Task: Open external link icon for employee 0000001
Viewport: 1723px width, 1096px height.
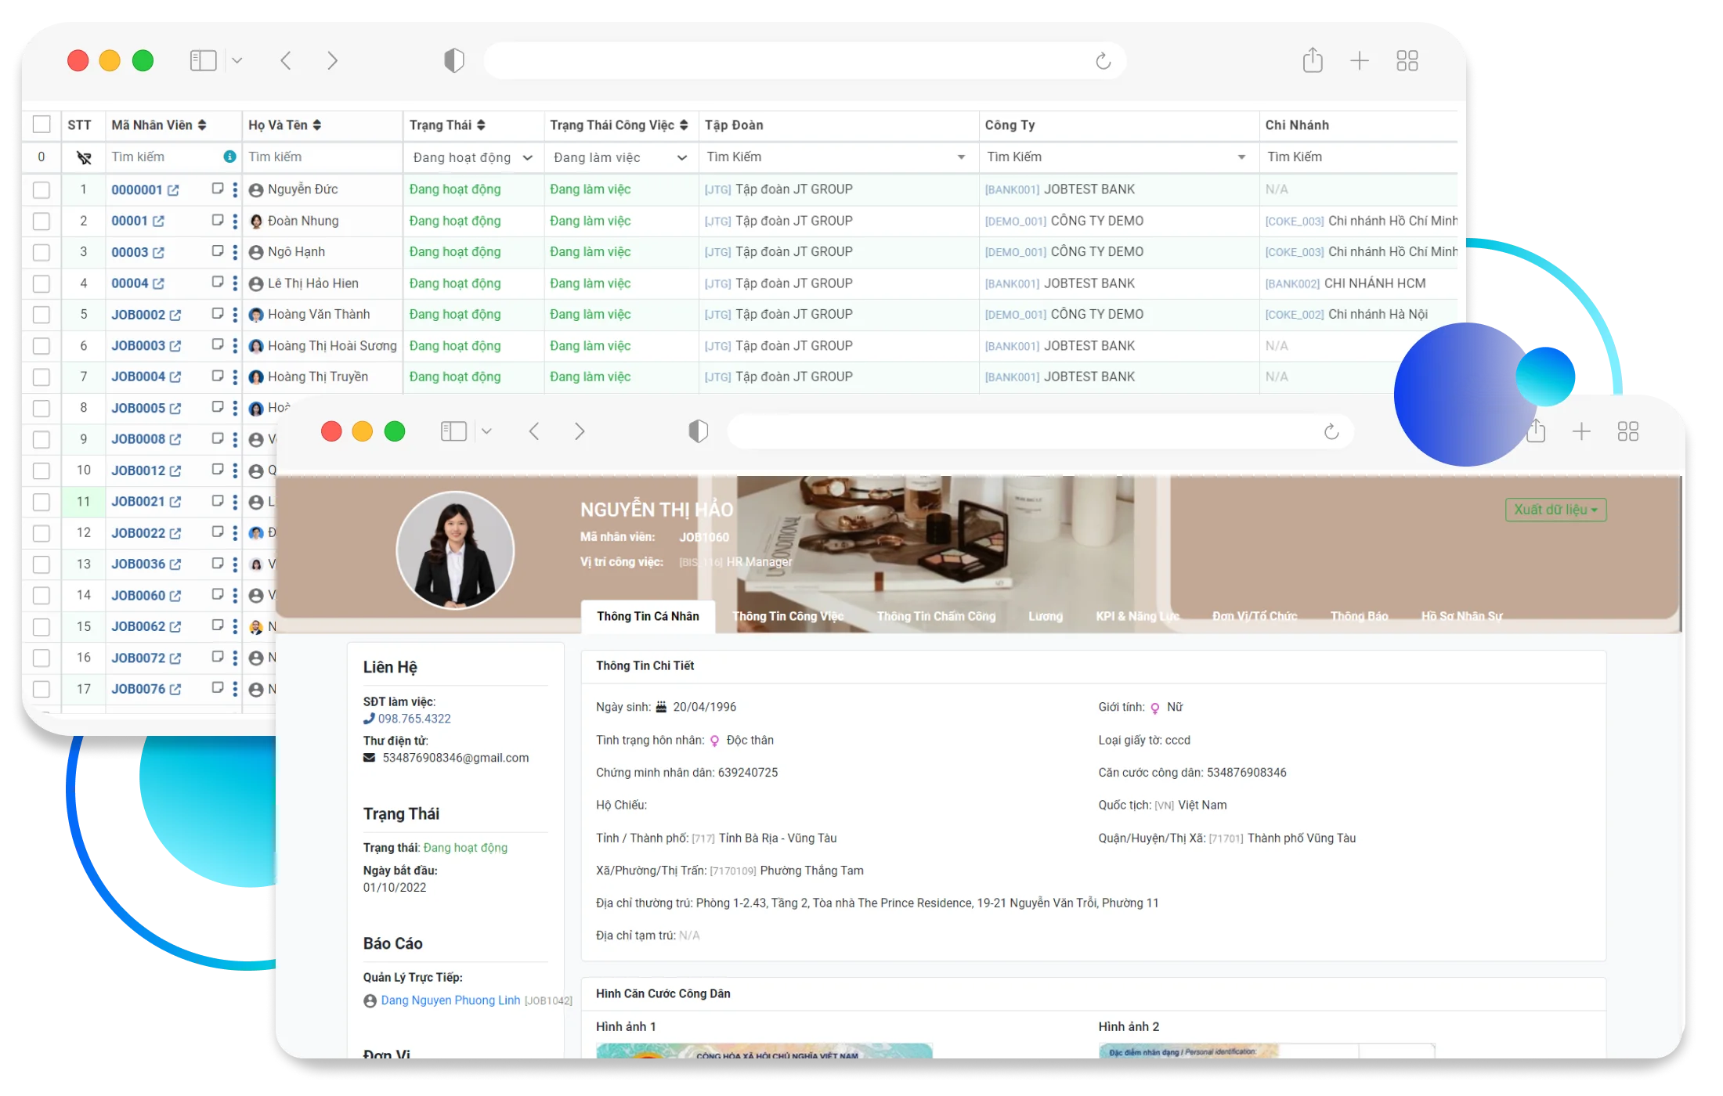Action: [173, 190]
